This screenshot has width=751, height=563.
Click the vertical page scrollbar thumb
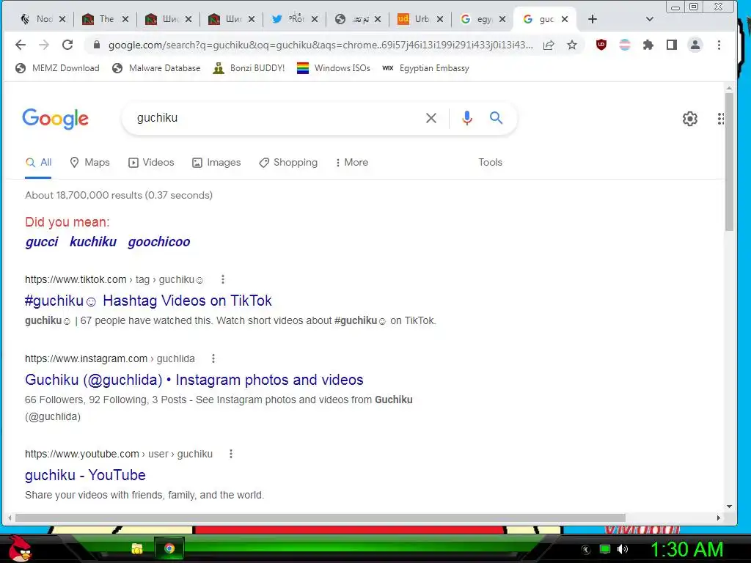tap(729, 162)
